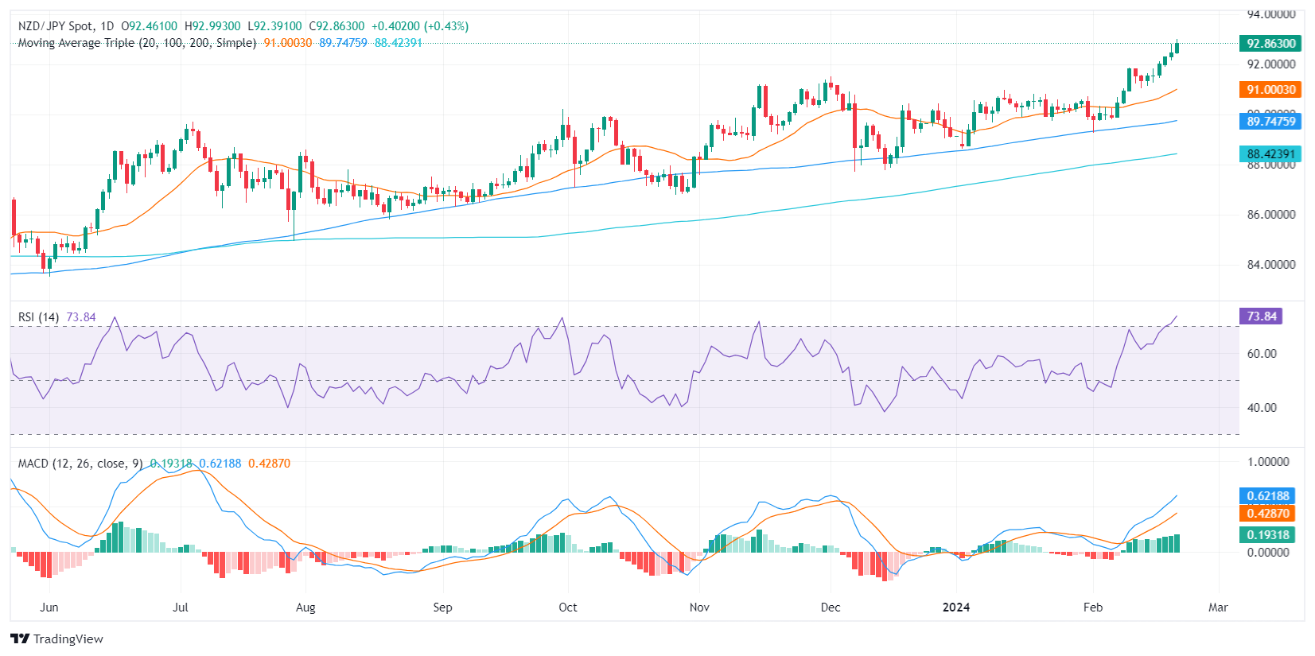Click the purple RSI 73.84 value tag

pyautogui.click(x=1260, y=316)
